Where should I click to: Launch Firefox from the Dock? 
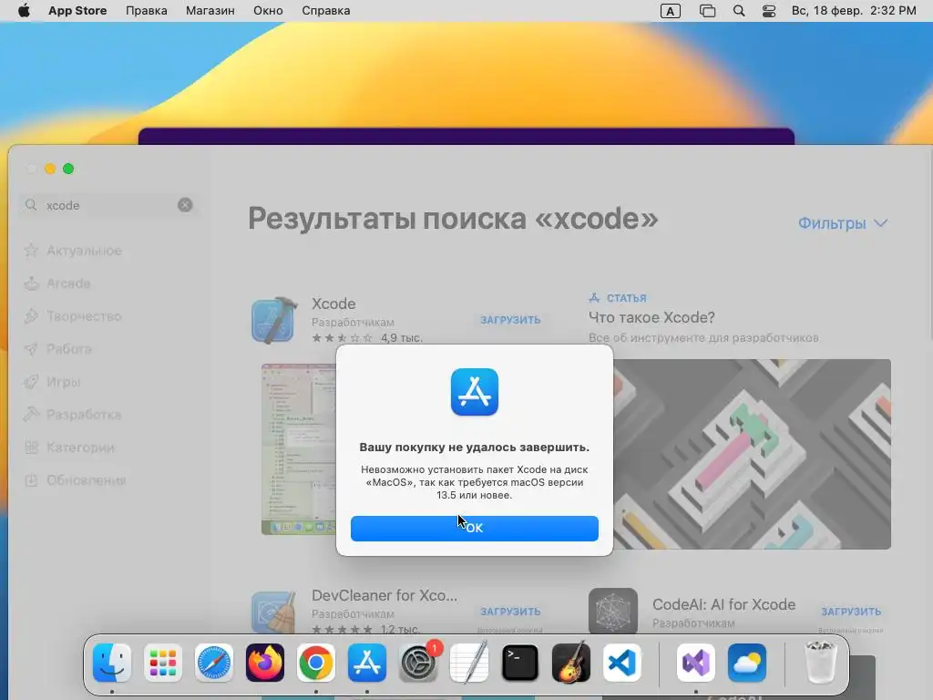(x=265, y=663)
